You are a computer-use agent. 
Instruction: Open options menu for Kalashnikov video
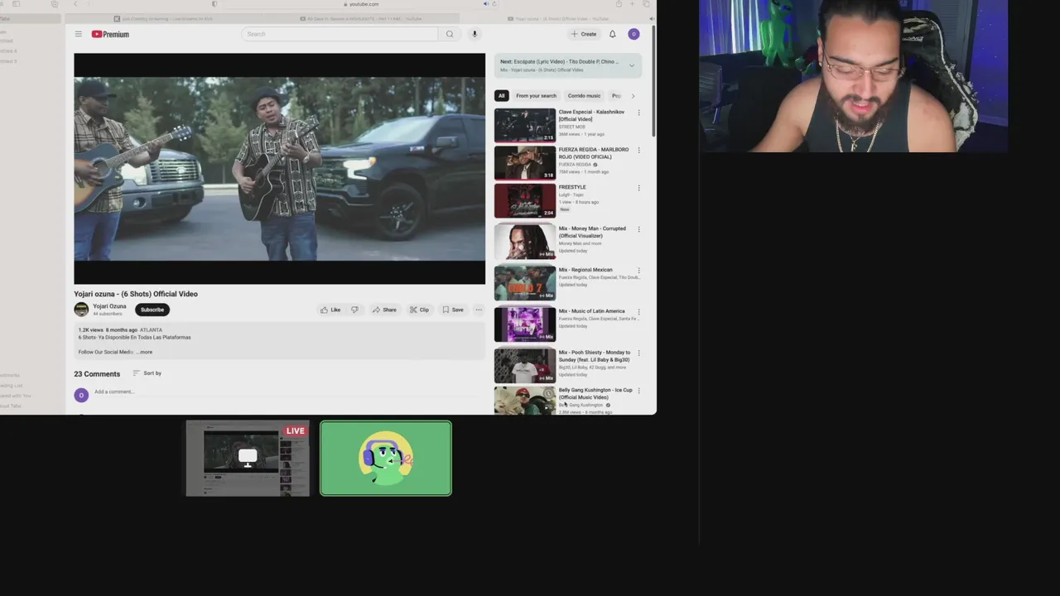pyautogui.click(x=638, y=113)
